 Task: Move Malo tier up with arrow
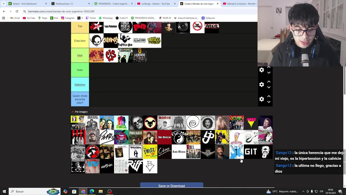coord(269,67)
